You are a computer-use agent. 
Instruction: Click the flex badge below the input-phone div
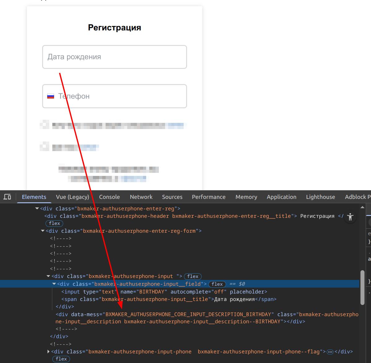[61, 359]
